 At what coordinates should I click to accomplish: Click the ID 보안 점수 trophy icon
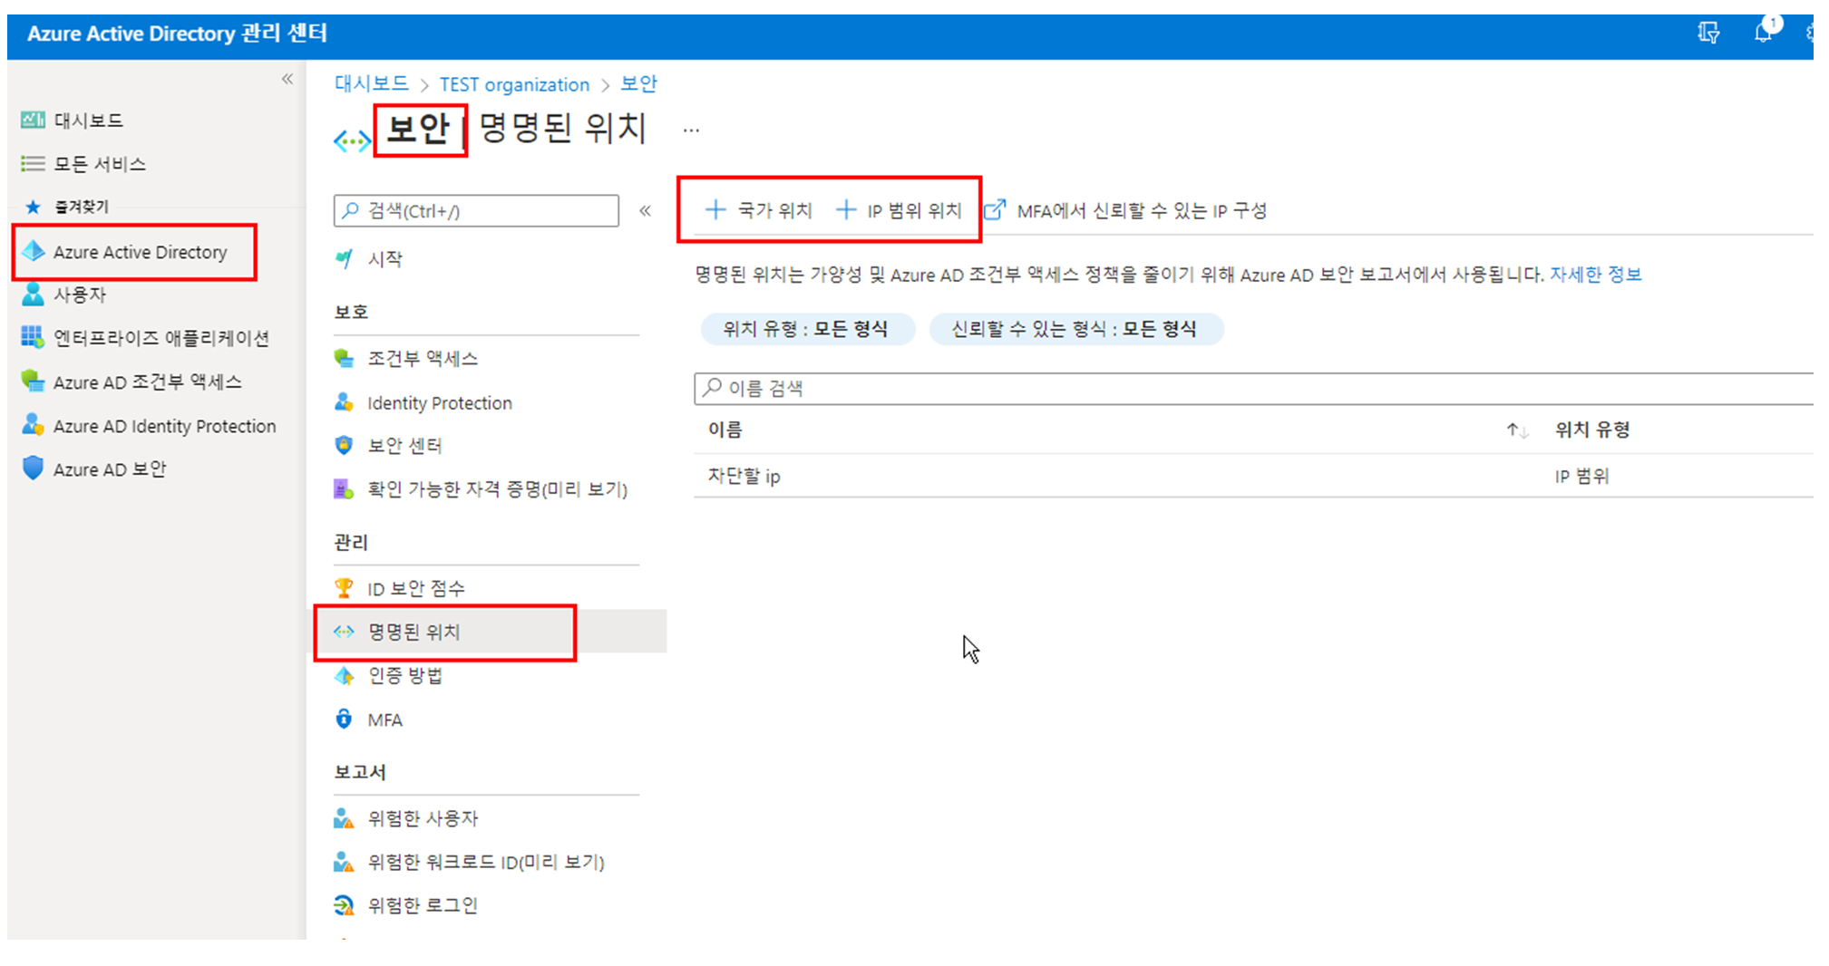(344, 588)
